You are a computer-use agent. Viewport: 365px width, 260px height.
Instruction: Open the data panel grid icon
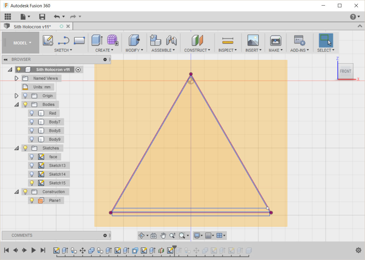point(8,17)
